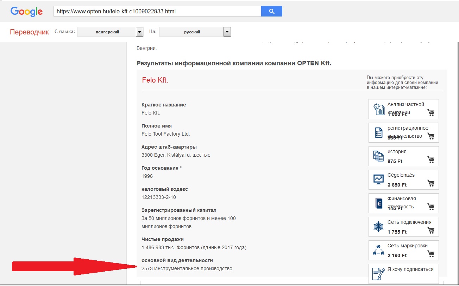Click the 3 650 Ft price

point(397,185)
